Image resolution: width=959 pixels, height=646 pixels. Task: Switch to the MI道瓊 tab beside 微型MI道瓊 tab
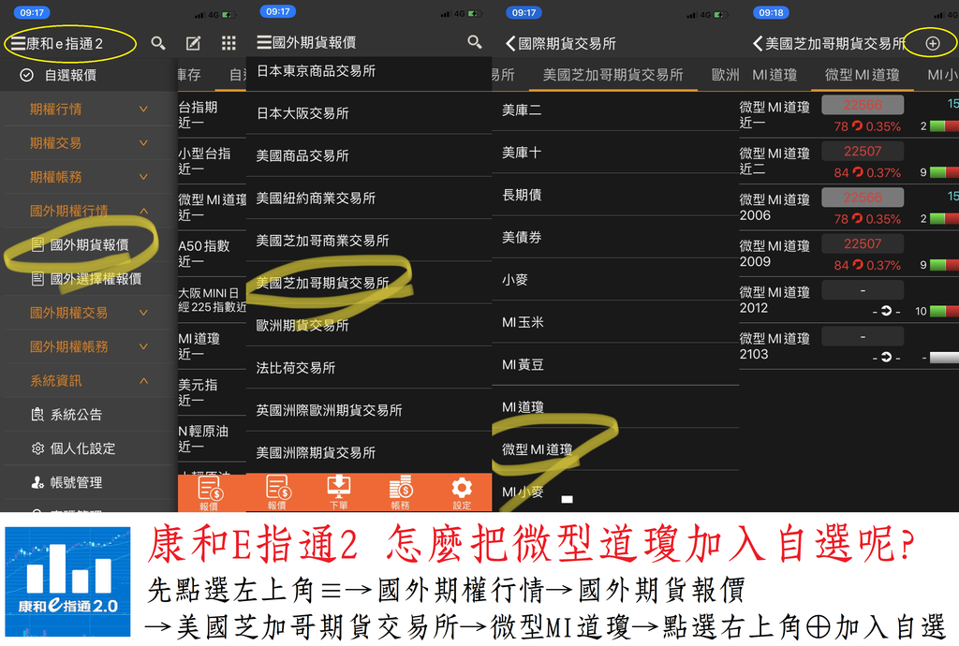(775, 75)
